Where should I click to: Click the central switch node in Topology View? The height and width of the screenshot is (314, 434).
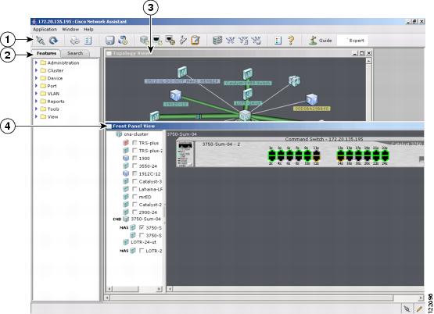[x=245, y=116]
